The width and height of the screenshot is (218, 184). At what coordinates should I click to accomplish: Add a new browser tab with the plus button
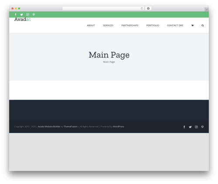coord(207,10)
